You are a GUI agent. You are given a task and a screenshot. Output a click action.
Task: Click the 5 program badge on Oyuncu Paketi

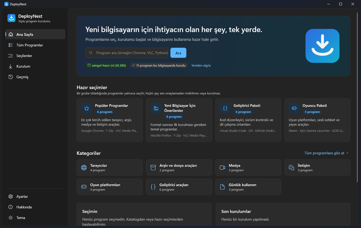pyautogui.click(x=312, y=112)
